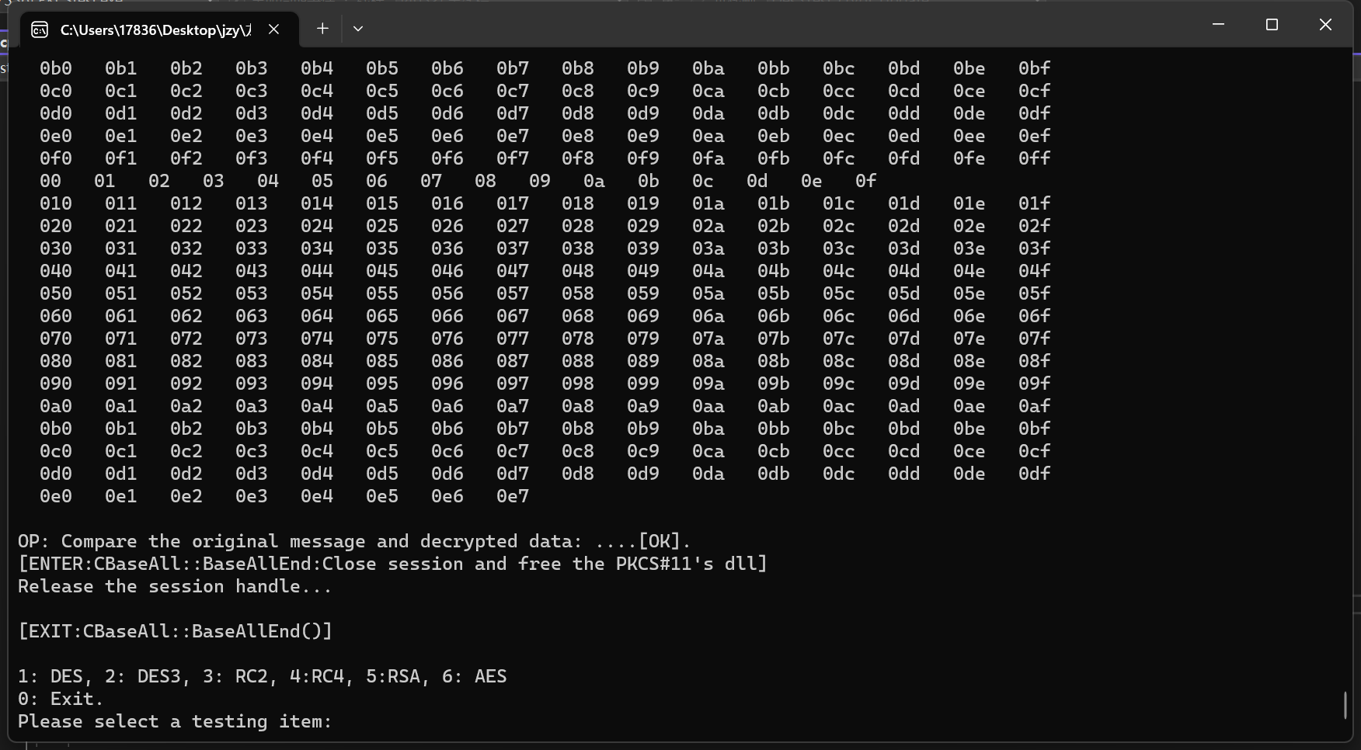Click hex value 080 in the output
Screen dimensions: 1361x750
pos(55,361)
